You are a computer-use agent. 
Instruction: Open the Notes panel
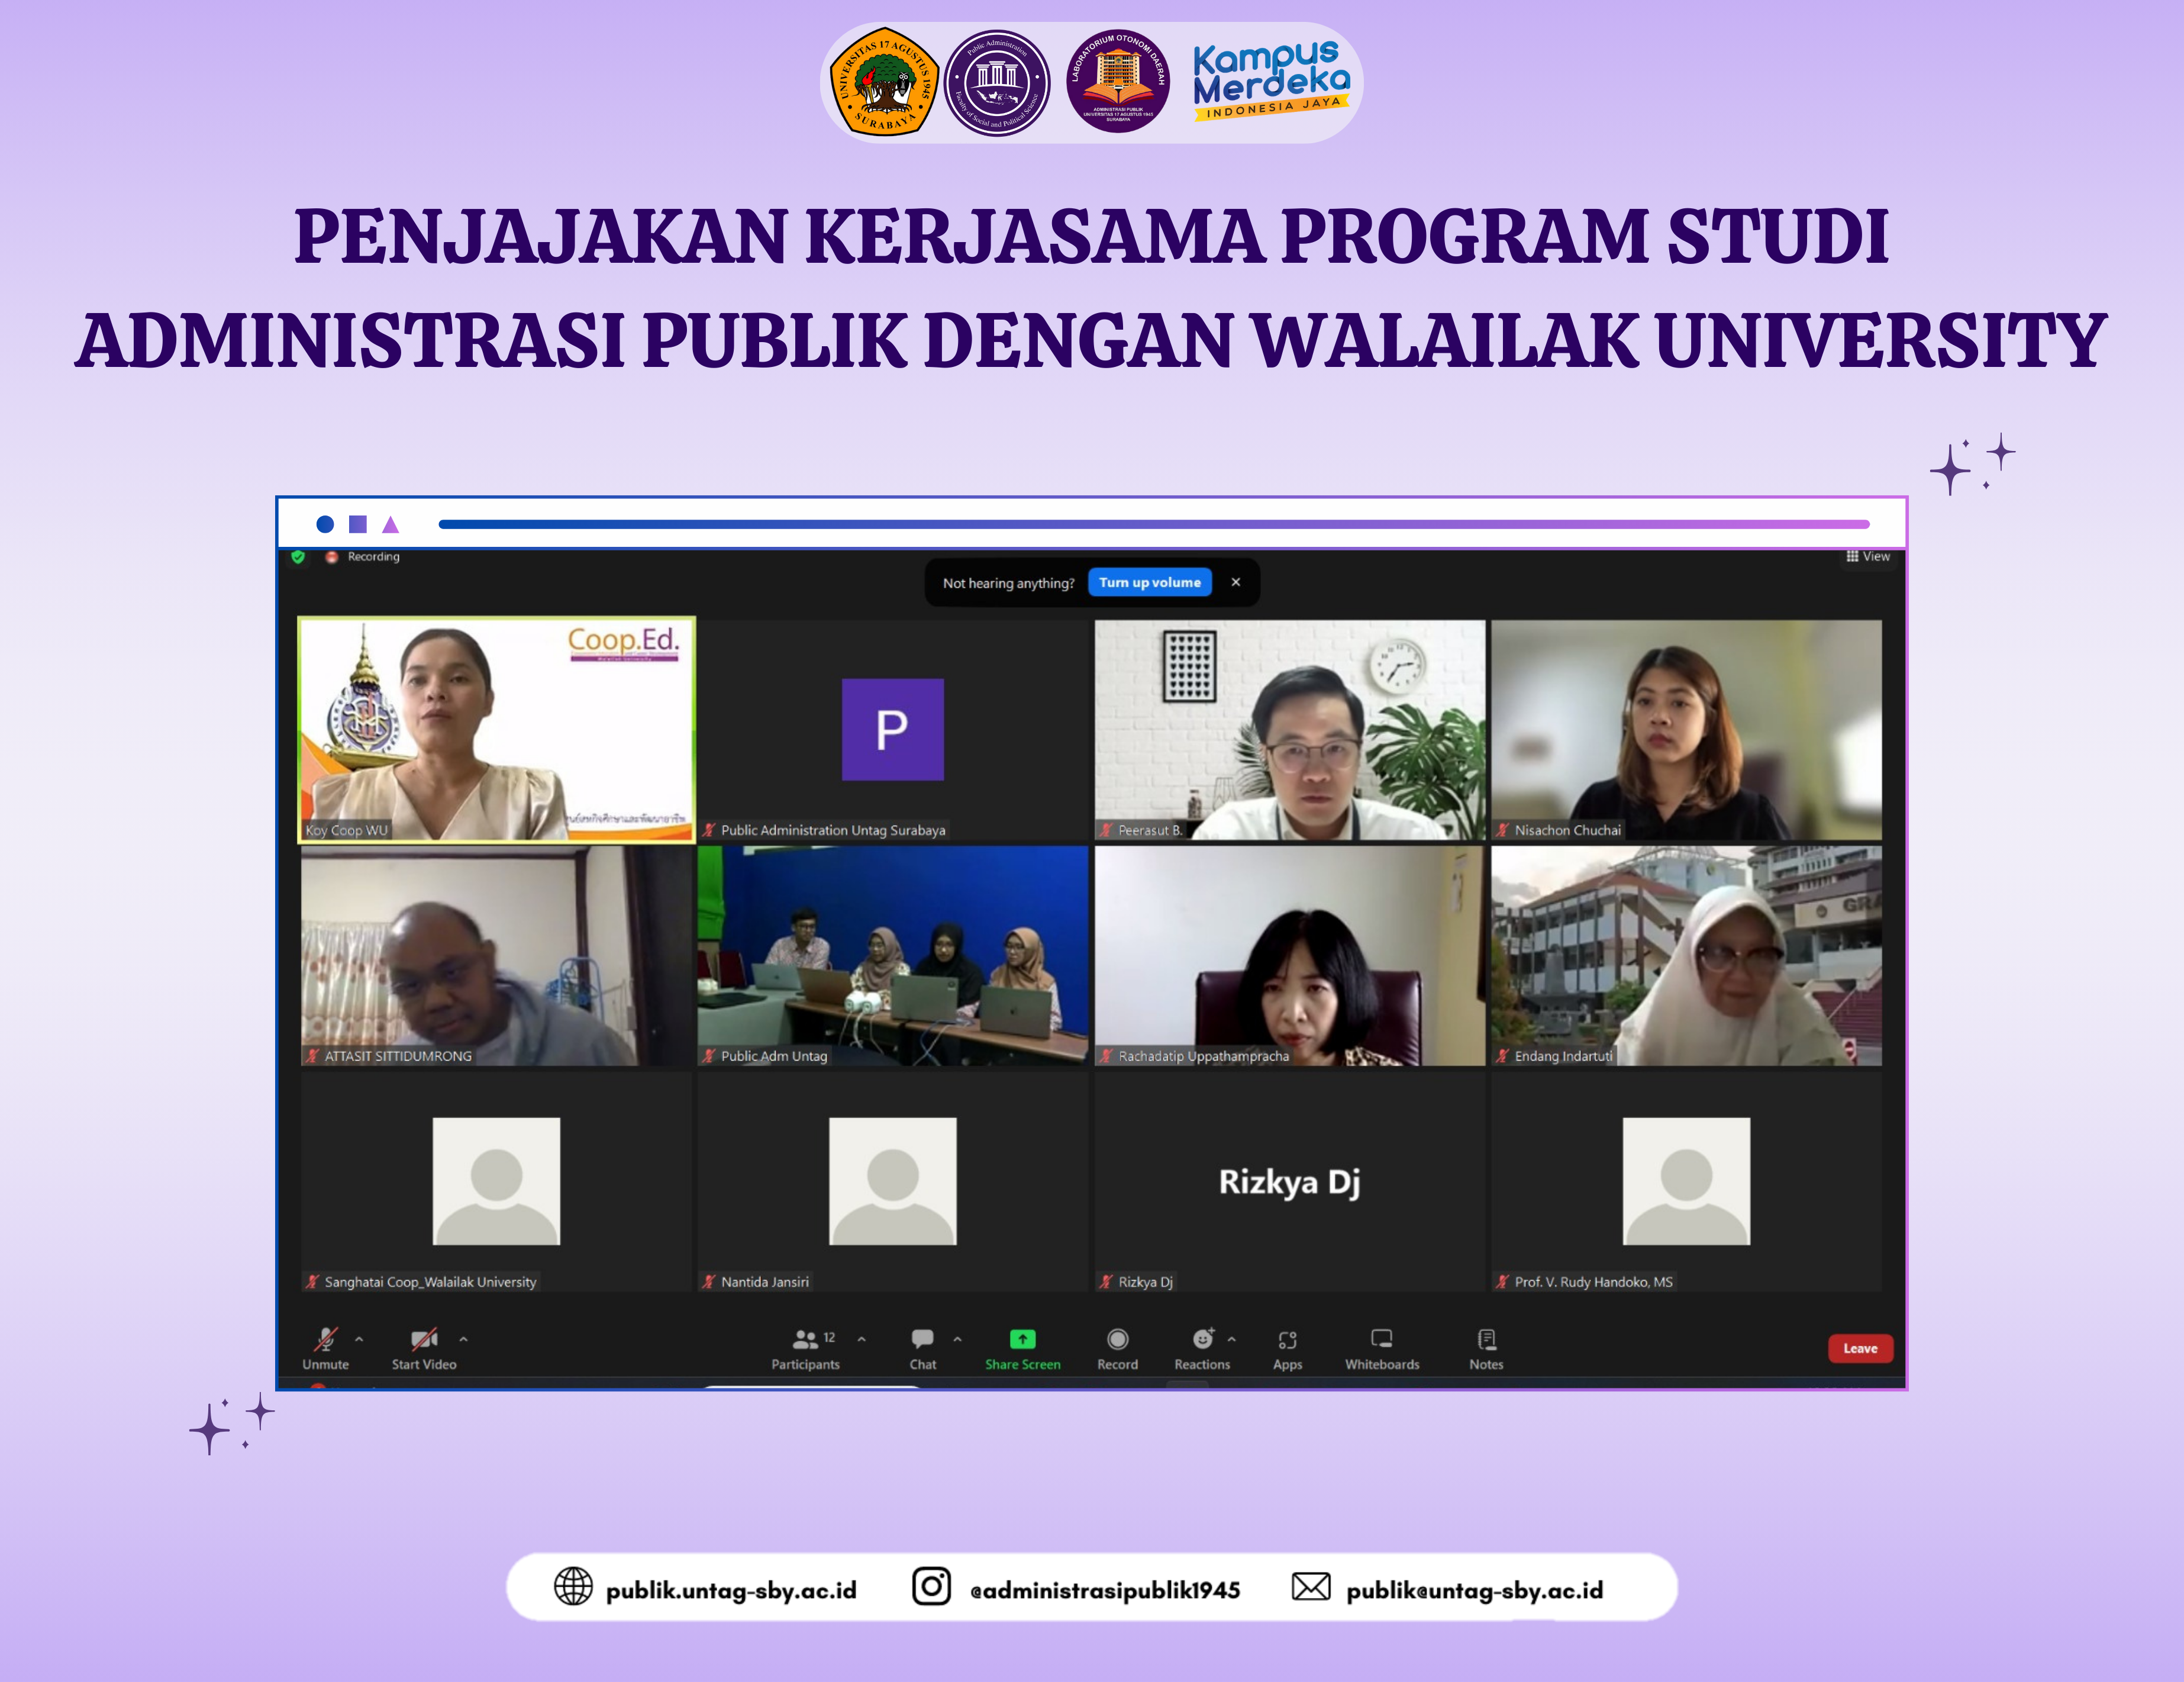1486,1348
